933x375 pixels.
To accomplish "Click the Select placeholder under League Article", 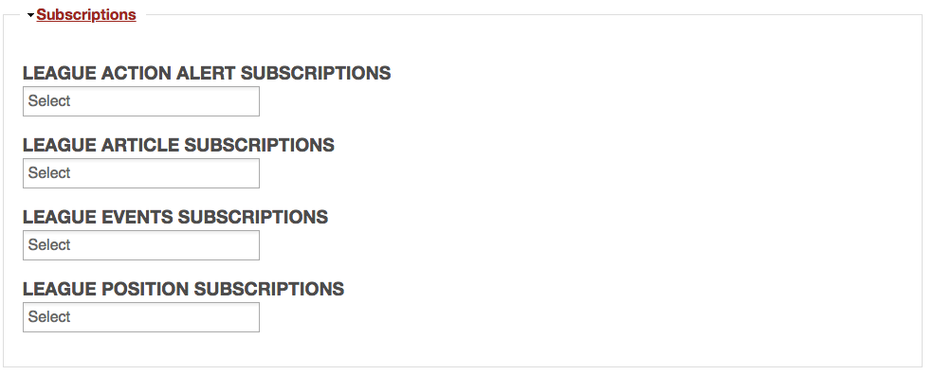I will [x=49, y=173].
